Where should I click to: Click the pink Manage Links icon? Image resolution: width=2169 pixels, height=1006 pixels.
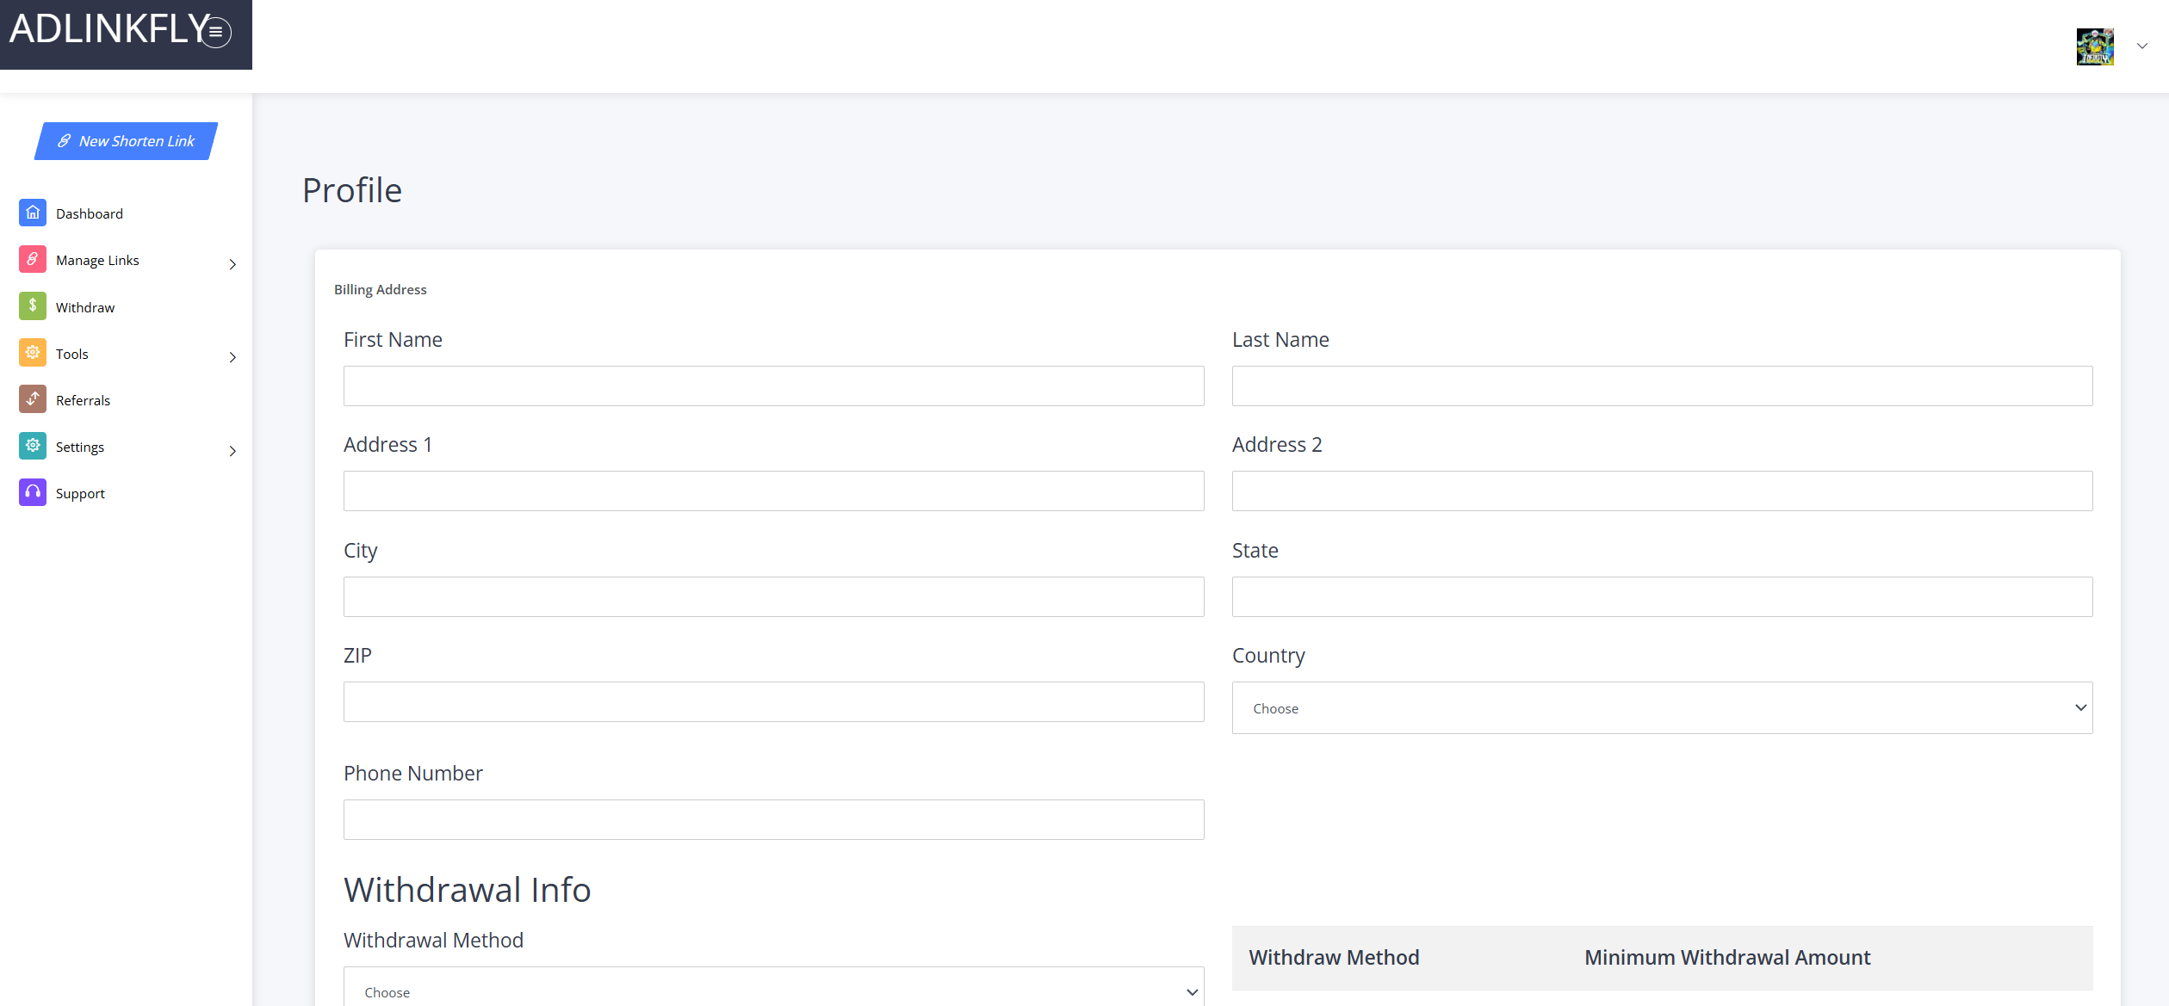[x=33, y=259]
